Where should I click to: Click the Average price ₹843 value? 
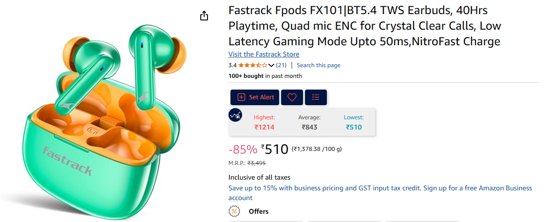coord(309,127)
